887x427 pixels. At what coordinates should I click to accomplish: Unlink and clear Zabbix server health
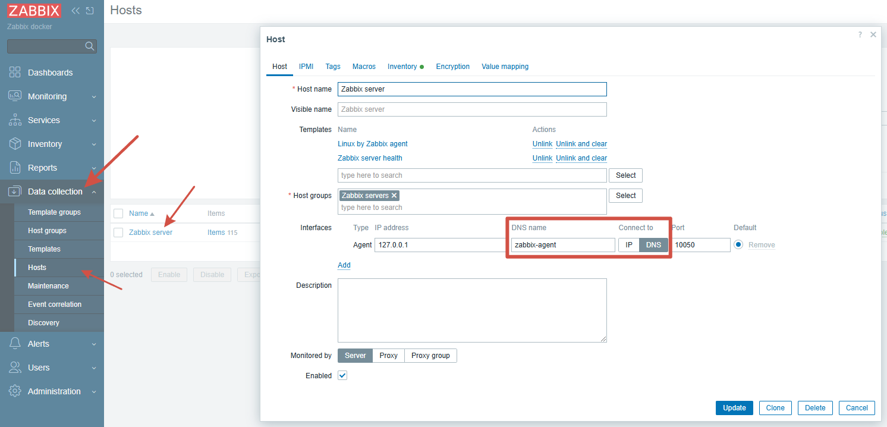pos(581,158)
